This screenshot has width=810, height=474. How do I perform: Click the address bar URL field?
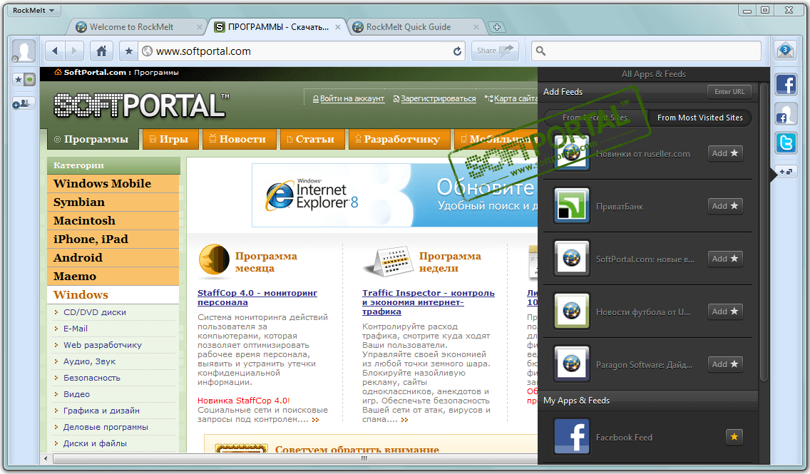point(302,51)
